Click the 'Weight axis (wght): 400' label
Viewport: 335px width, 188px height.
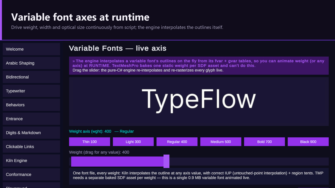[x=90, y=131]
